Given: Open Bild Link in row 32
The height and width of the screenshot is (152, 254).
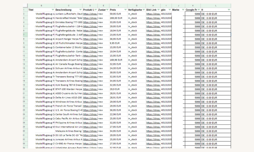Looking at the screenshot, I should 153,139.
